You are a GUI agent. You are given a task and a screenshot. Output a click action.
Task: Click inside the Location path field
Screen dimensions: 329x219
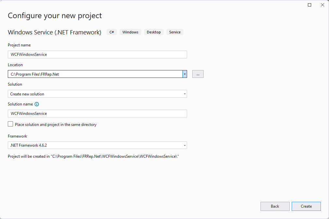coord(94,74)
